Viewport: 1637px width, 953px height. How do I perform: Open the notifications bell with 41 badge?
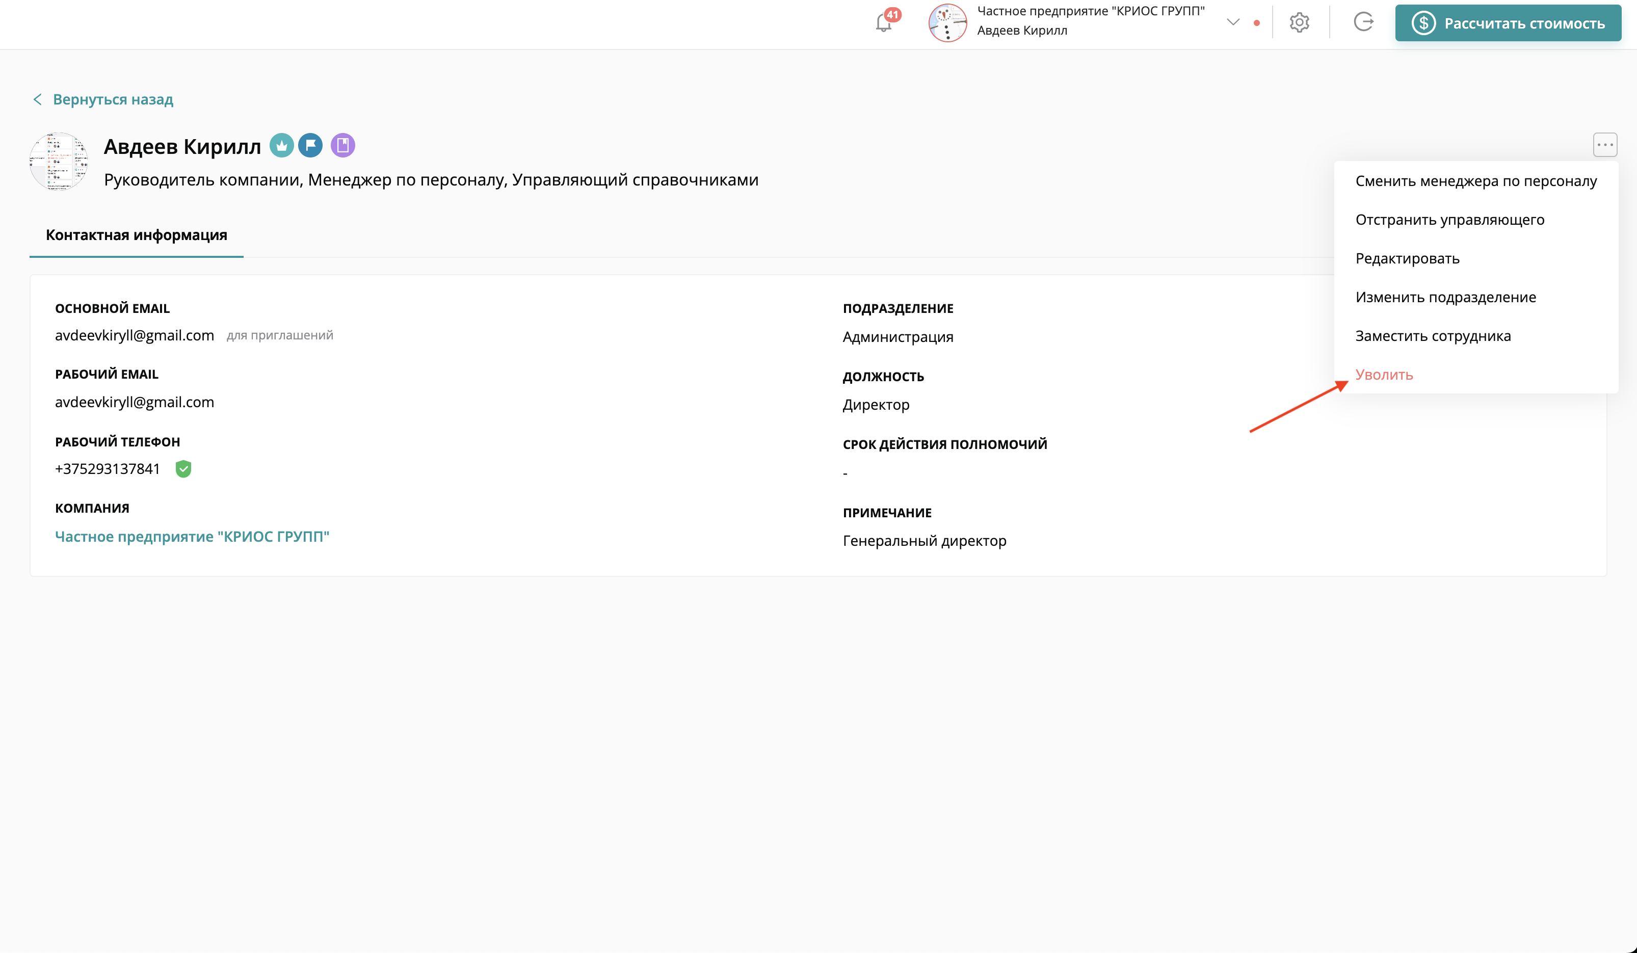tap(884, 23)
